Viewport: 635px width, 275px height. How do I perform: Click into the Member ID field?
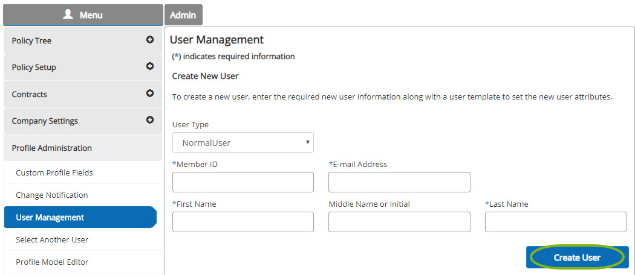243,182
